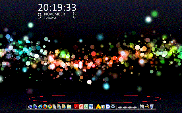Open the Computer icon in the dock
182x113 pixels.
30,107
